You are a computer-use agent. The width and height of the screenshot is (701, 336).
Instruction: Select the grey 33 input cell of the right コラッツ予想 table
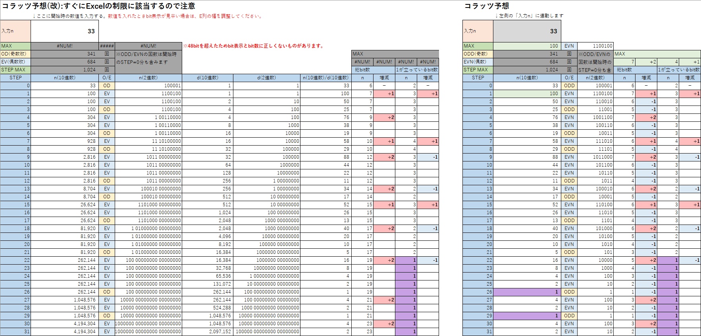click(x=527, y=31)
